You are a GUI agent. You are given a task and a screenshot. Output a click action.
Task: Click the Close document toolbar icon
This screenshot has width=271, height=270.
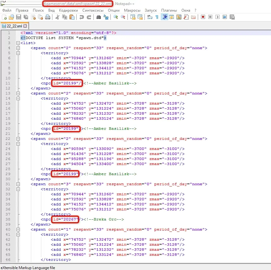(x=33, y=17)
